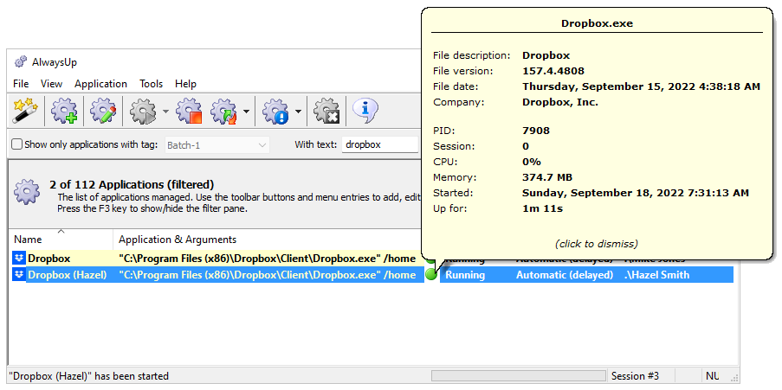The width and height of the screenshot is (782, 390).
Task: Click the Add Application gear icon
Action: (x=64, y=110)
